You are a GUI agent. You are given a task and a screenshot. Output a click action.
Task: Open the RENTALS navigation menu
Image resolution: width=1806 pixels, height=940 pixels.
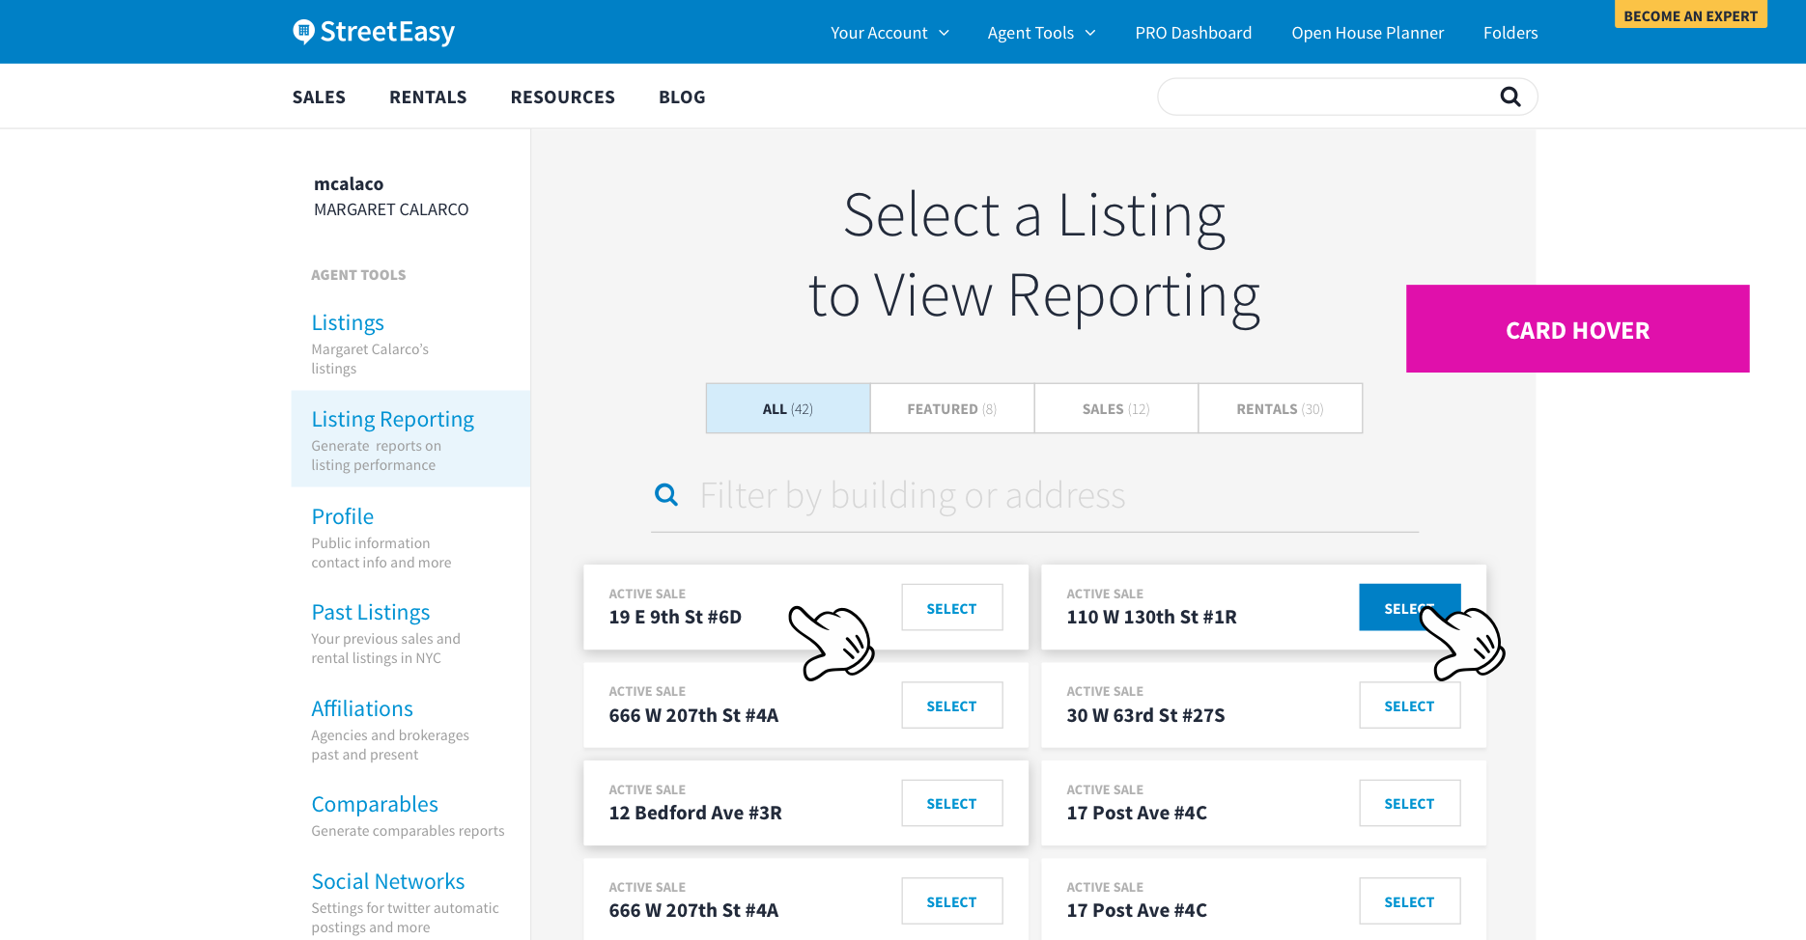(428, 97)
